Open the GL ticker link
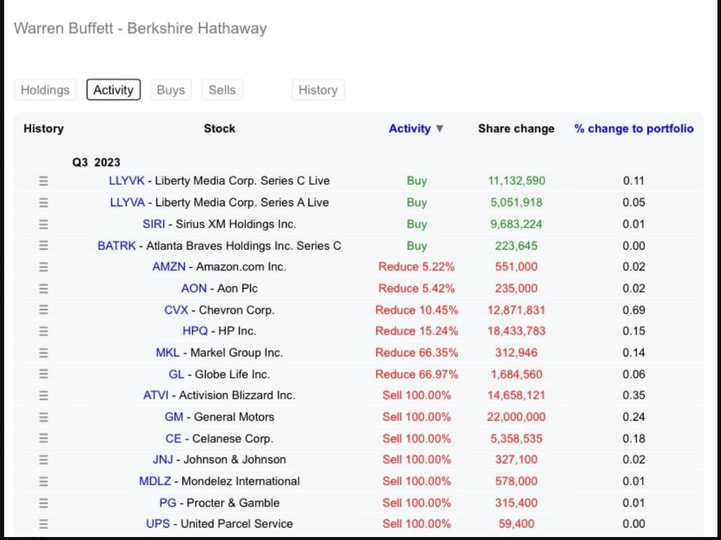This screenshot has height=540, width=721. pyautogui.click(x=176, y=374)
